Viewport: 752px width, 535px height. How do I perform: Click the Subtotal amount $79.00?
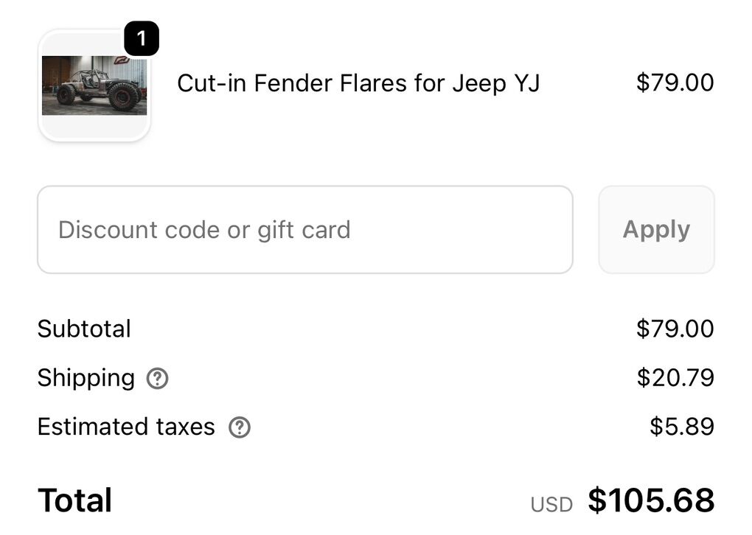(675, 329)
